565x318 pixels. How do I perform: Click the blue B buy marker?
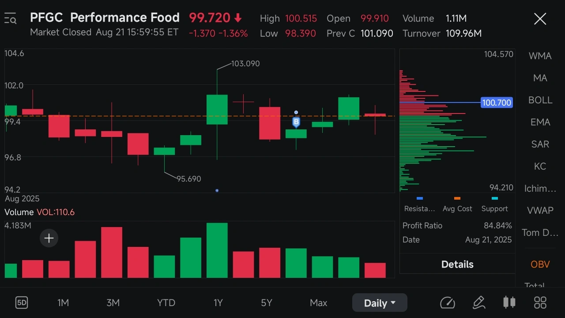[x=296, y=122]
